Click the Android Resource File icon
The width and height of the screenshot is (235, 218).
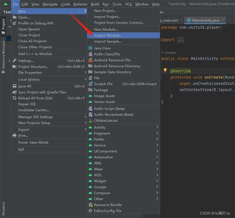coord(90,60)
